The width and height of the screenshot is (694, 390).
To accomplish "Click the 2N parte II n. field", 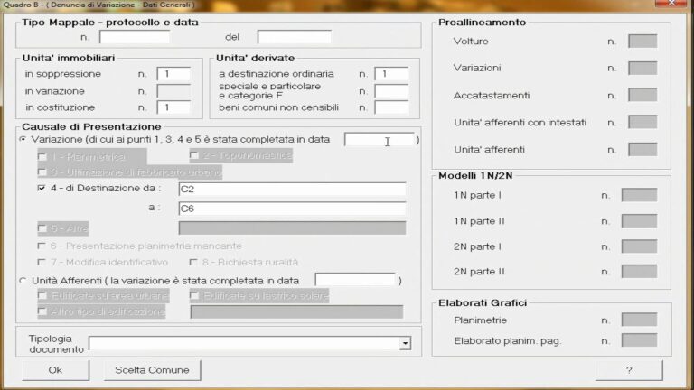I will tap(639, 272).
